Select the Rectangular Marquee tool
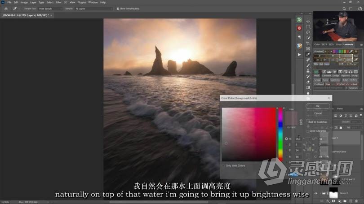This screenshot has height=204, width=364. (308, 26)
